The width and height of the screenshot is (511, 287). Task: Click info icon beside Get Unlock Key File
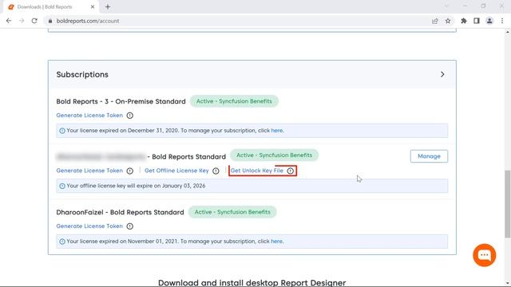click(x=291, y=171)
